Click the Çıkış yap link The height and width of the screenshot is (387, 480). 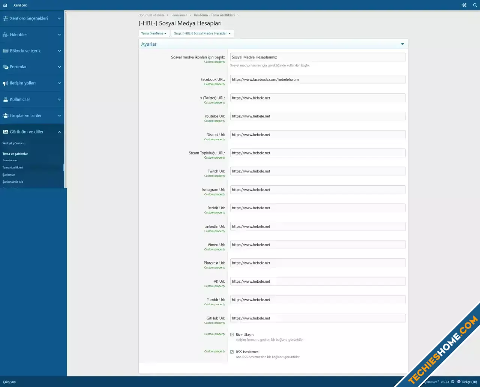coord(9,382)
